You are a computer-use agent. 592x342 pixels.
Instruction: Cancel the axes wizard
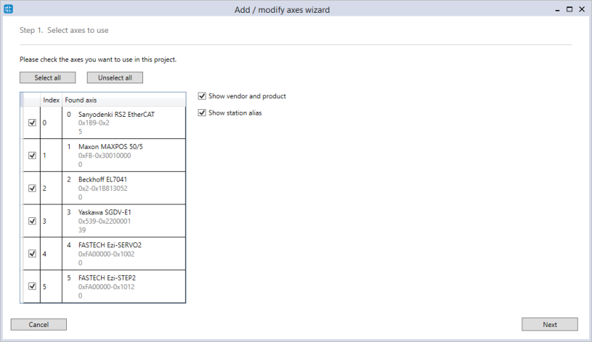38,324
